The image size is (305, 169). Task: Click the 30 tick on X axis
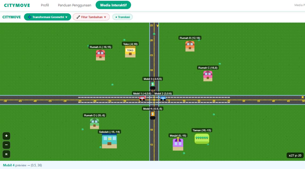coord(243,101)
